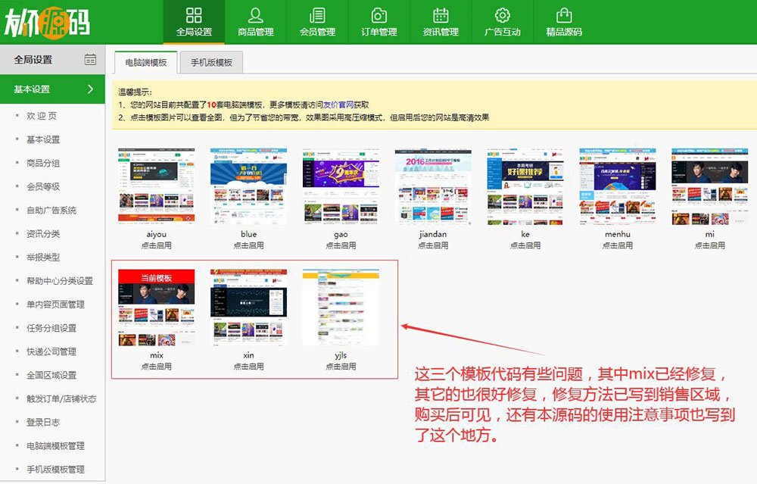The image size is (757, 484).
Task: Open 会员管理 top navigation icon
Action: 317,15
